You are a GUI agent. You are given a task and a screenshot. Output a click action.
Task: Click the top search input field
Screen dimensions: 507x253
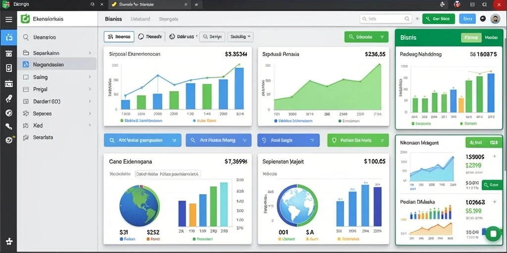click(386, 19)
